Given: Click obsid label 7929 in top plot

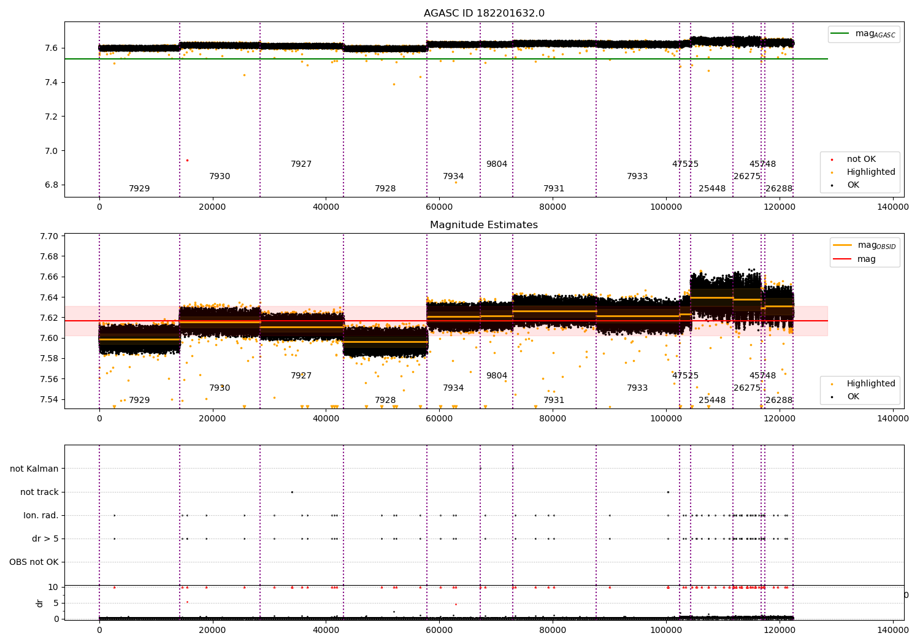Looking at the screenshot, I should coord(139,189).
